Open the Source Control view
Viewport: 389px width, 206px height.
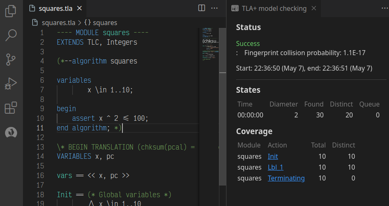(x=11, y=60)
